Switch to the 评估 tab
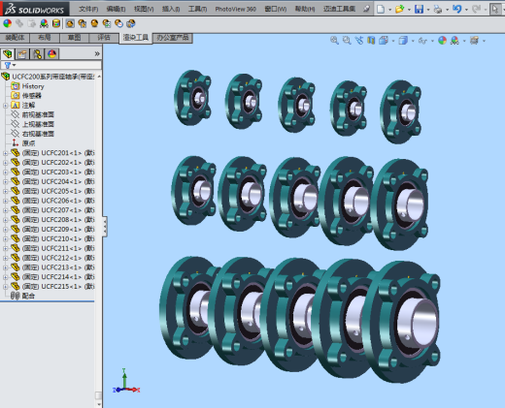The height and width of the screenshot is (408, 505). point(104,38)
